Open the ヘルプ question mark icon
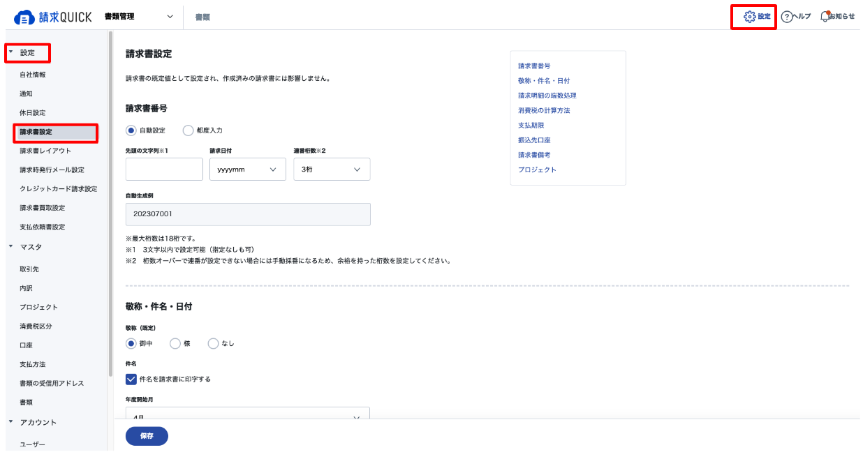The height and width of the screenshot is (459, 863). 787,17
